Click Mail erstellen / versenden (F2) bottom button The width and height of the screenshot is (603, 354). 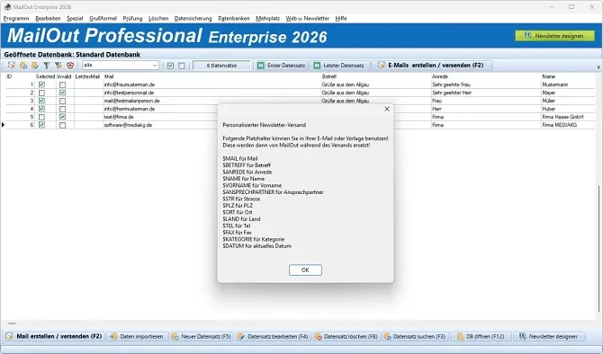(54, 336)
